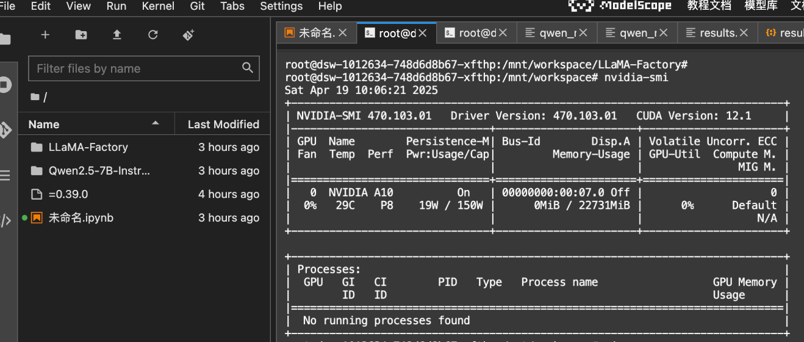Click the ModelScope logo
The width and height of the screenshot is (804, 342).
620,6
